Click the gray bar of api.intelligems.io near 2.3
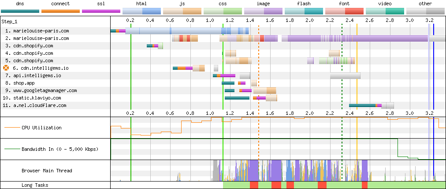 [x=346, y=75]
